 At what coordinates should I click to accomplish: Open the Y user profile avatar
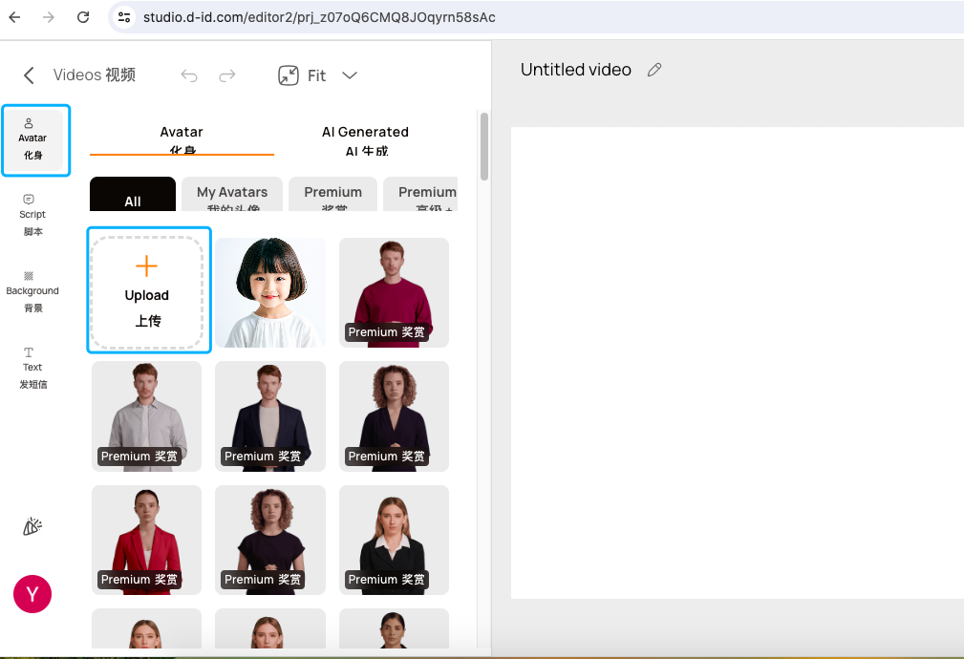(x=32, y=594)
